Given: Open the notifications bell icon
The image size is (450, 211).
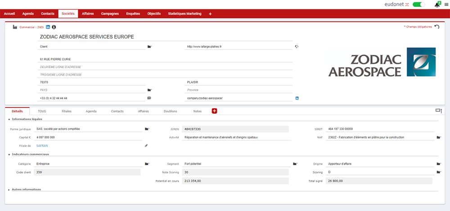Looking at the screenshot, I should (x=437, y=4).
